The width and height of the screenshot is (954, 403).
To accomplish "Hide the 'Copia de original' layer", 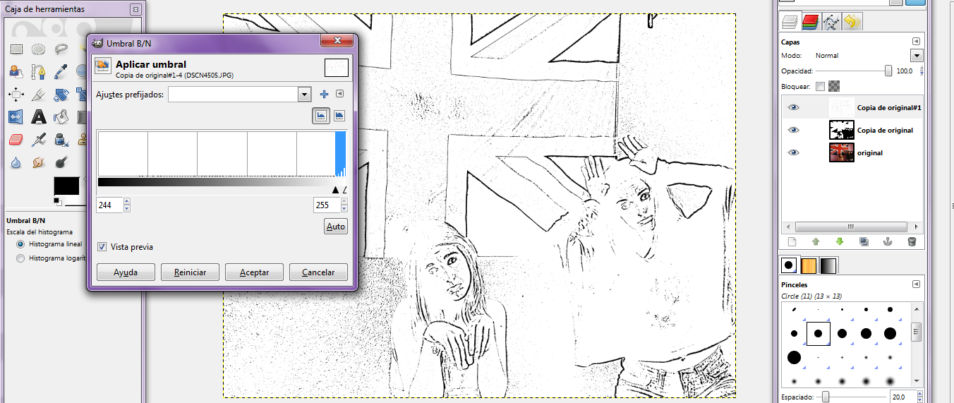I will (x=794, y=130).
